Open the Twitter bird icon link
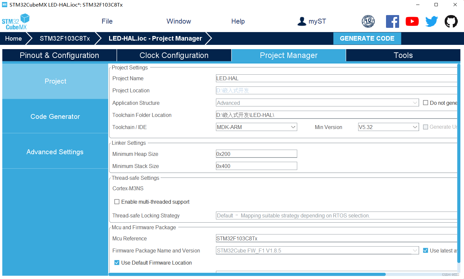464x279 pixels. point(432,21)
